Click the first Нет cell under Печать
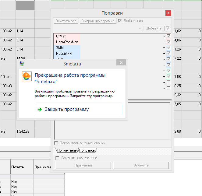Image resolution: width=202 pixels, height=196 pixels. coord(22,182)
